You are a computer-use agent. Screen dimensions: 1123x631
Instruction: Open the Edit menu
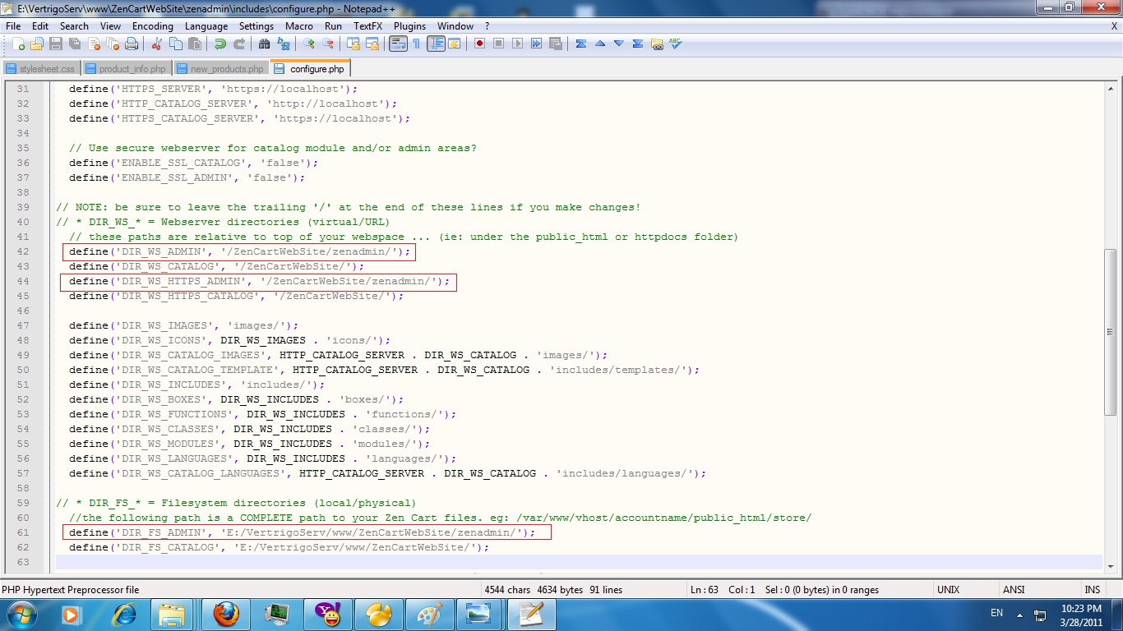coord(40,26)
